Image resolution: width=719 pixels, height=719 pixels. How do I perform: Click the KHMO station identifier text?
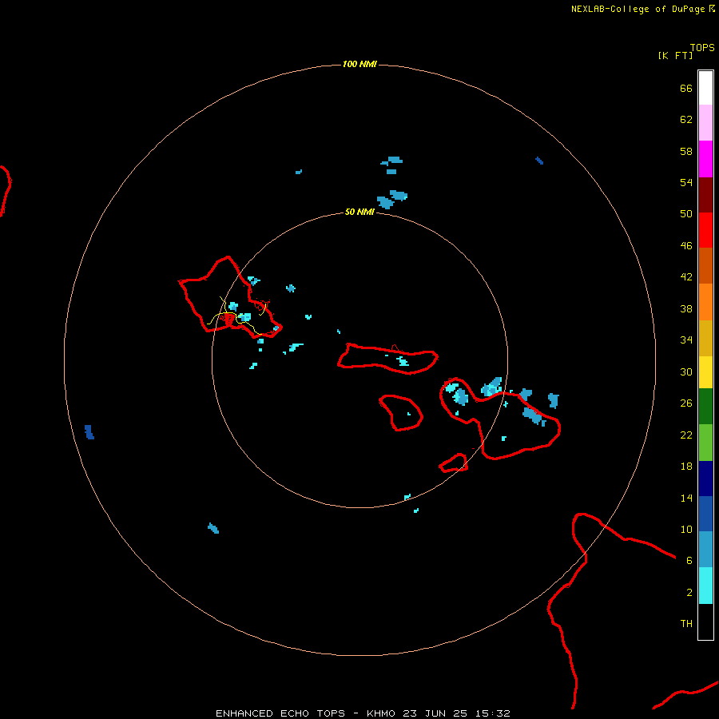(380, 713)
